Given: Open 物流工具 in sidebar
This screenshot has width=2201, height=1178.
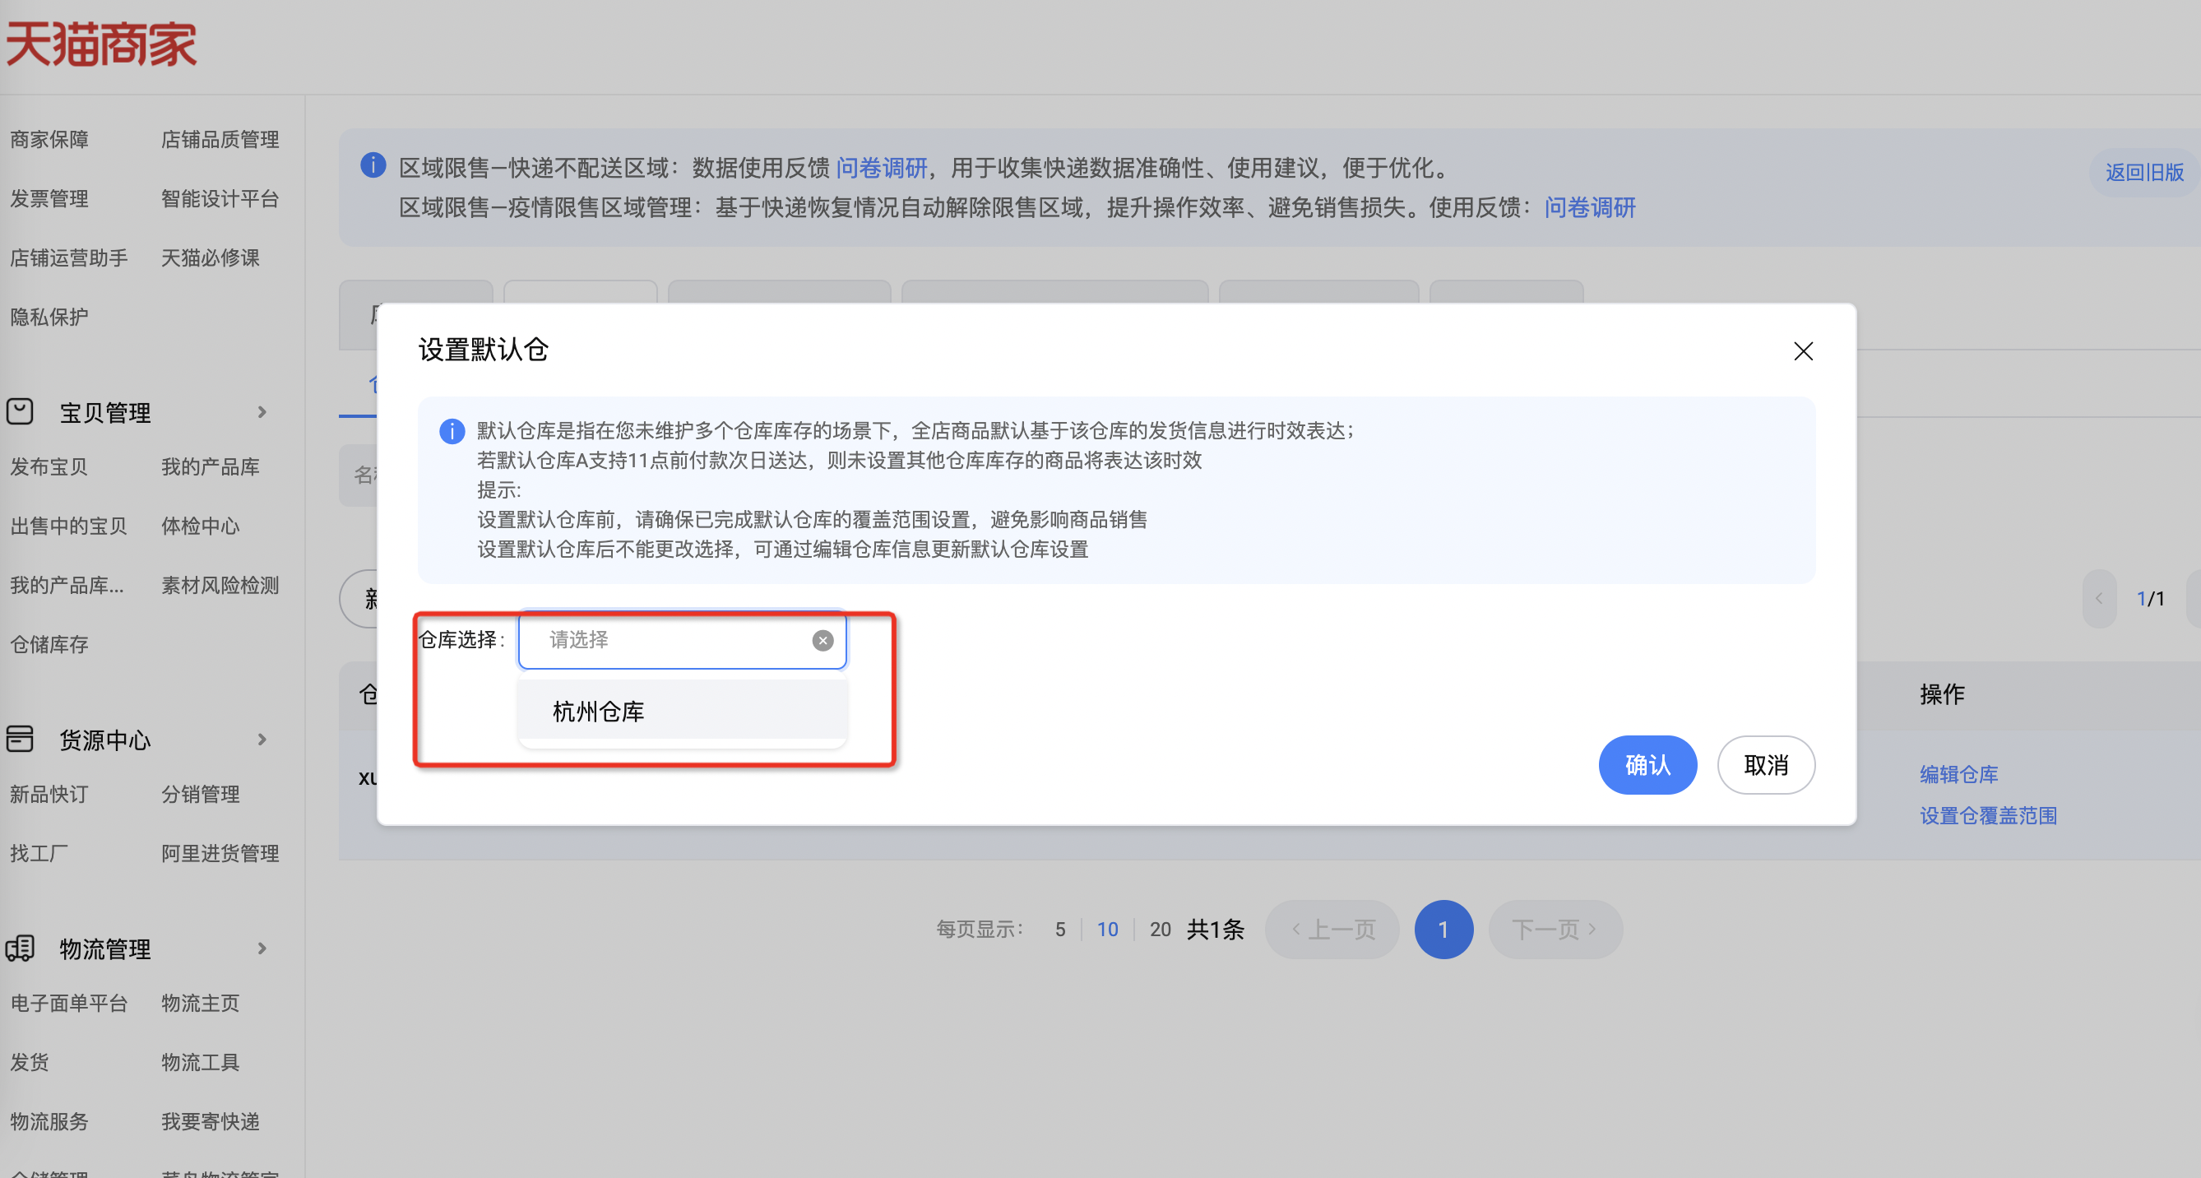Looking at the screenshot, I should point(200,1062).
